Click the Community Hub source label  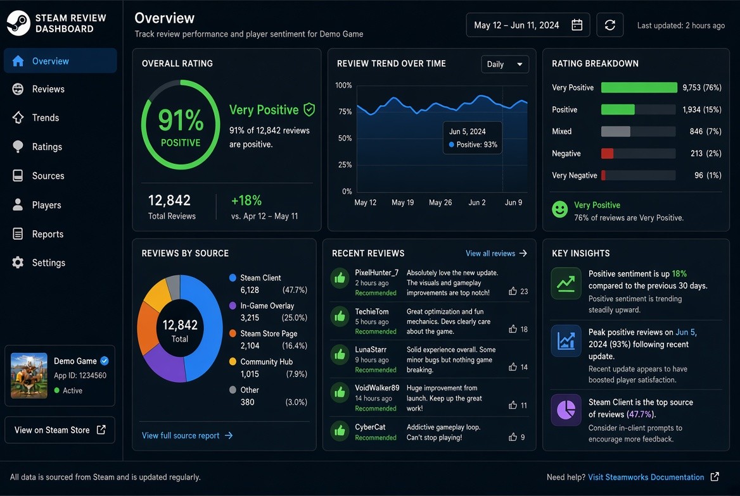pyautogui.click(x=267, y=362)
